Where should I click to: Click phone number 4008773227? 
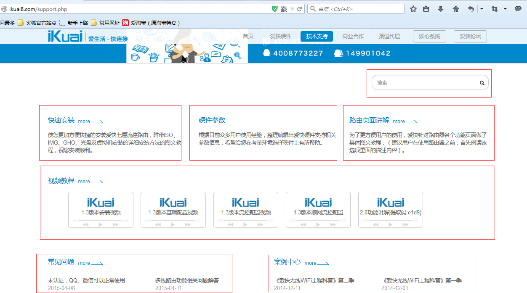(x=298, y=53)
